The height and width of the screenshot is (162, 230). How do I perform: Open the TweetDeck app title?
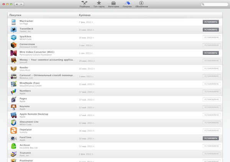coord(26,29)
